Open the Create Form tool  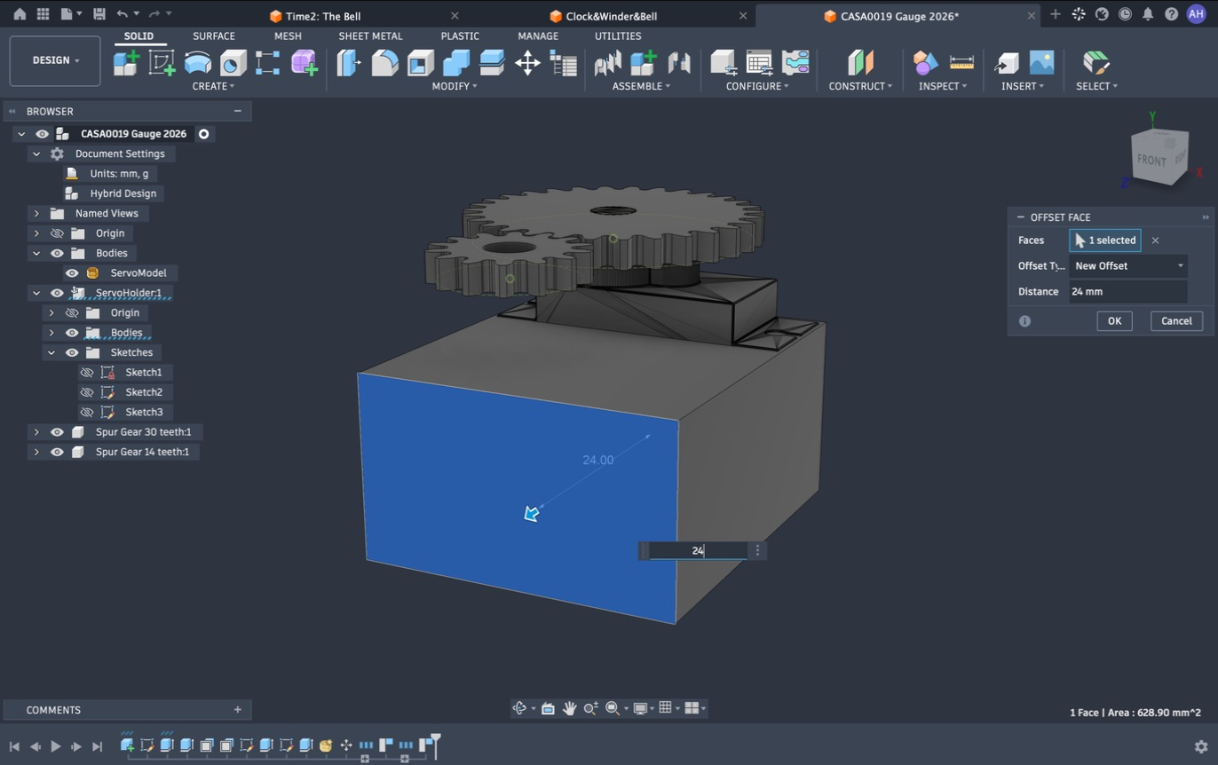304,63
